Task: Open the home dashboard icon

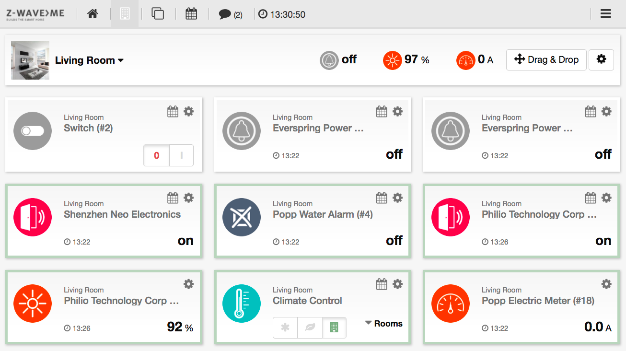Action: click(93, 13)
